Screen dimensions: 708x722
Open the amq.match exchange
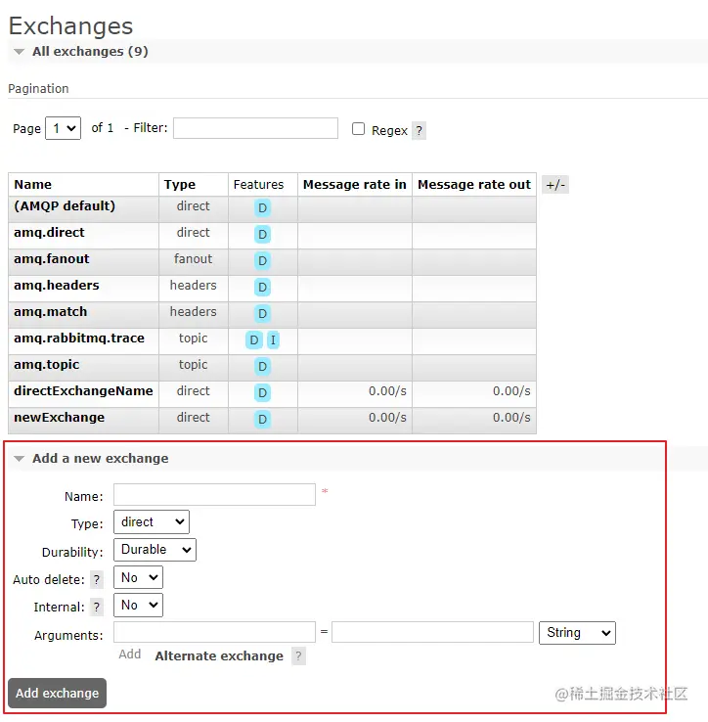[51, 312]
